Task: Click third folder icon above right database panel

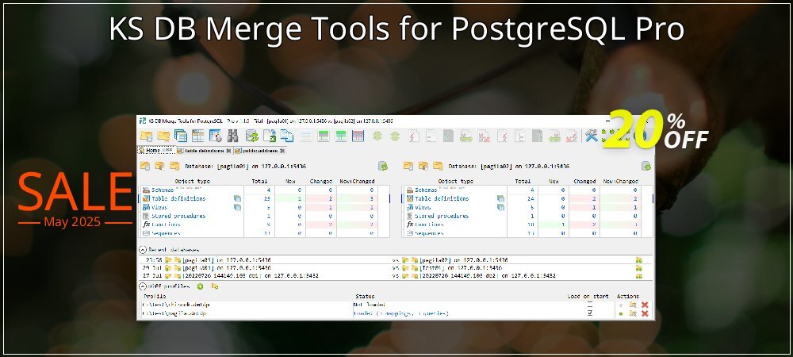Action: (x=438, y=166)
